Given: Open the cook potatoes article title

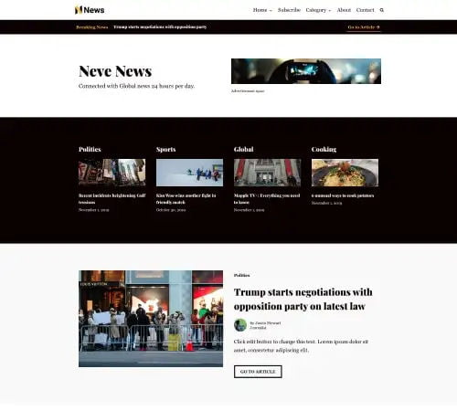Looking at the screenshot, I should [x=343, y=195].
